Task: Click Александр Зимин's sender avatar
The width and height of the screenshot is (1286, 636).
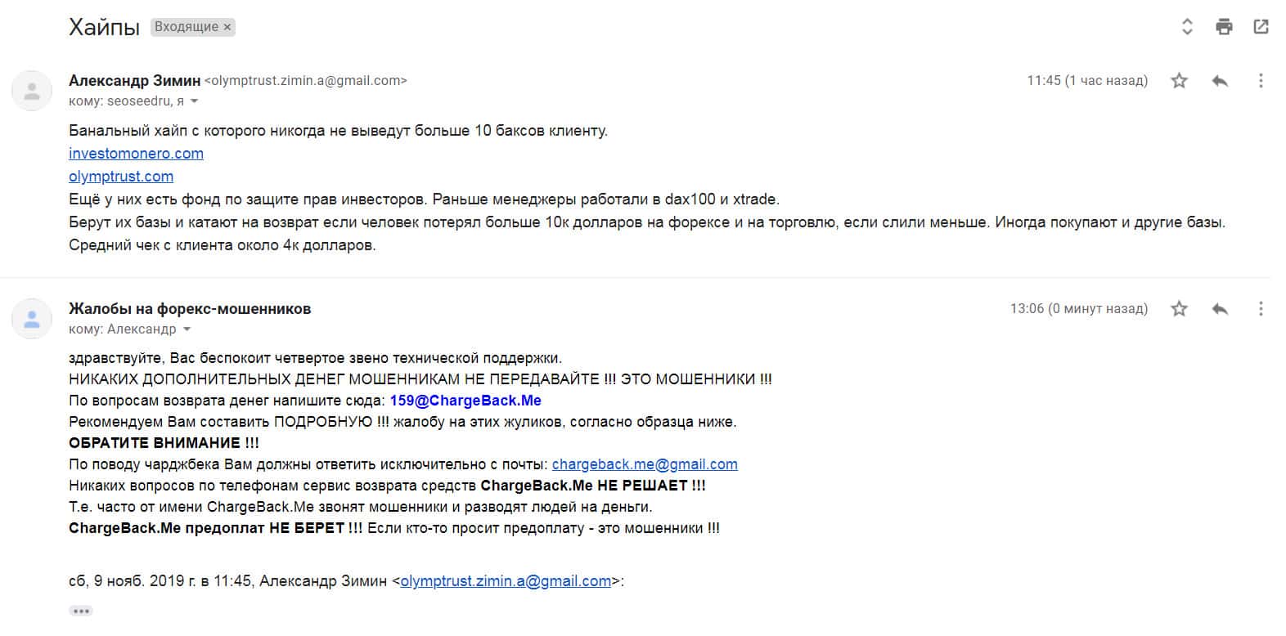Action: click(x=32, y=91)
